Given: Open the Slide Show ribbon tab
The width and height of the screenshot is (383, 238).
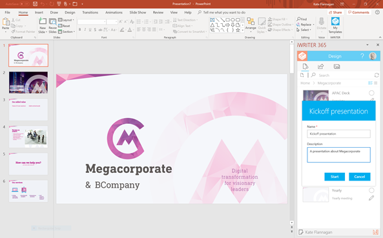Looking at the screenshot, I should click(138, 12).
